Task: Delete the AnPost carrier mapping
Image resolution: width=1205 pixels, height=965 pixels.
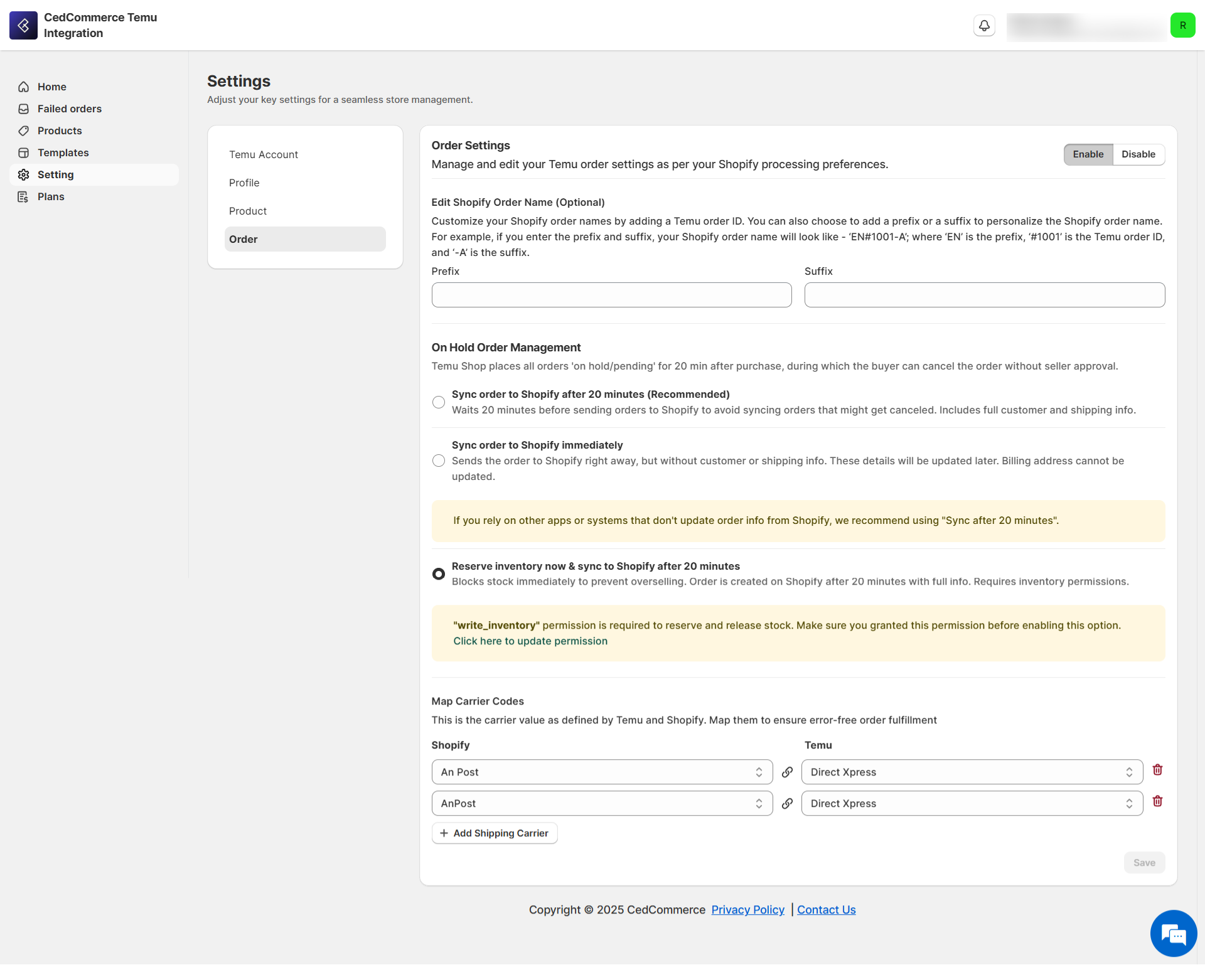Action: 1158,801
